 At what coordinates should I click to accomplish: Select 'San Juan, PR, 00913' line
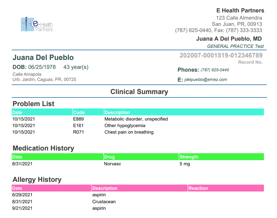(237, 24)
